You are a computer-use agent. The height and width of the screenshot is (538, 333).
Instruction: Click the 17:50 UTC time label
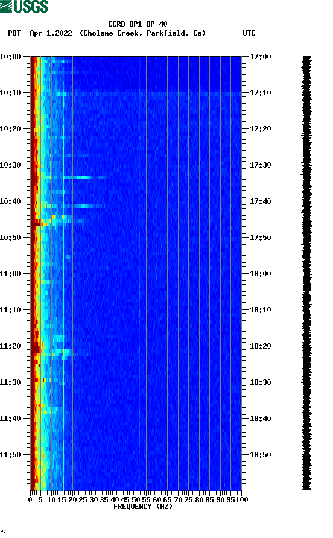(260, 238)
